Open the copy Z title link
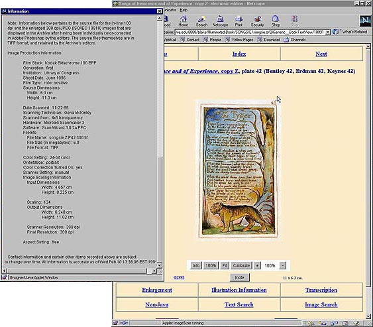 201,71
